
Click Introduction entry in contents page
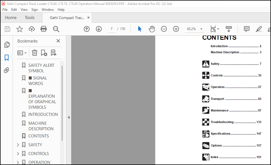pos(236,46)
